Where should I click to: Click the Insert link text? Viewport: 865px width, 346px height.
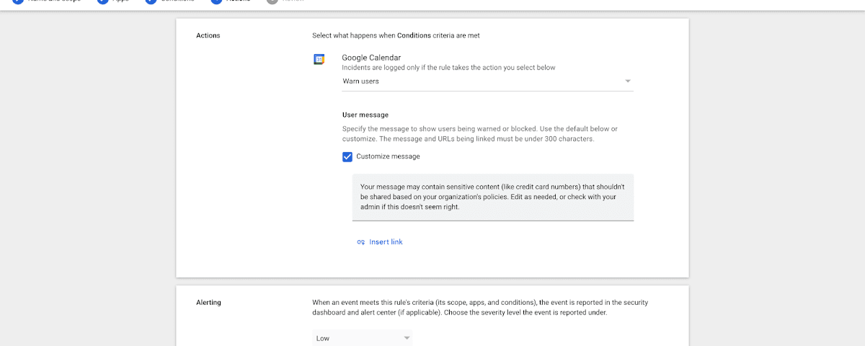[x=386, y=242]
